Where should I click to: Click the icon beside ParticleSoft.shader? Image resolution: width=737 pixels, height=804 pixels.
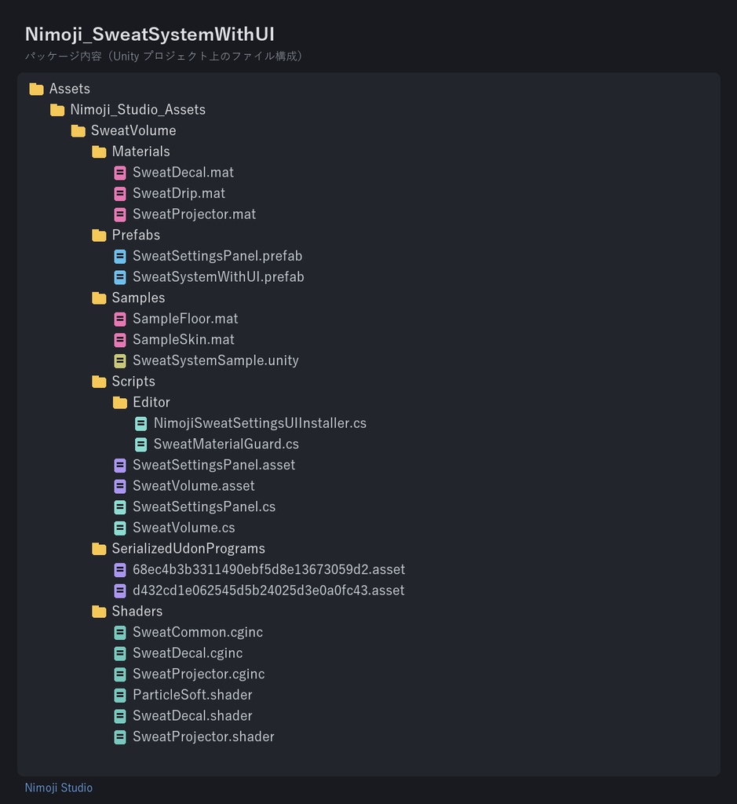(x=120, y=696)
